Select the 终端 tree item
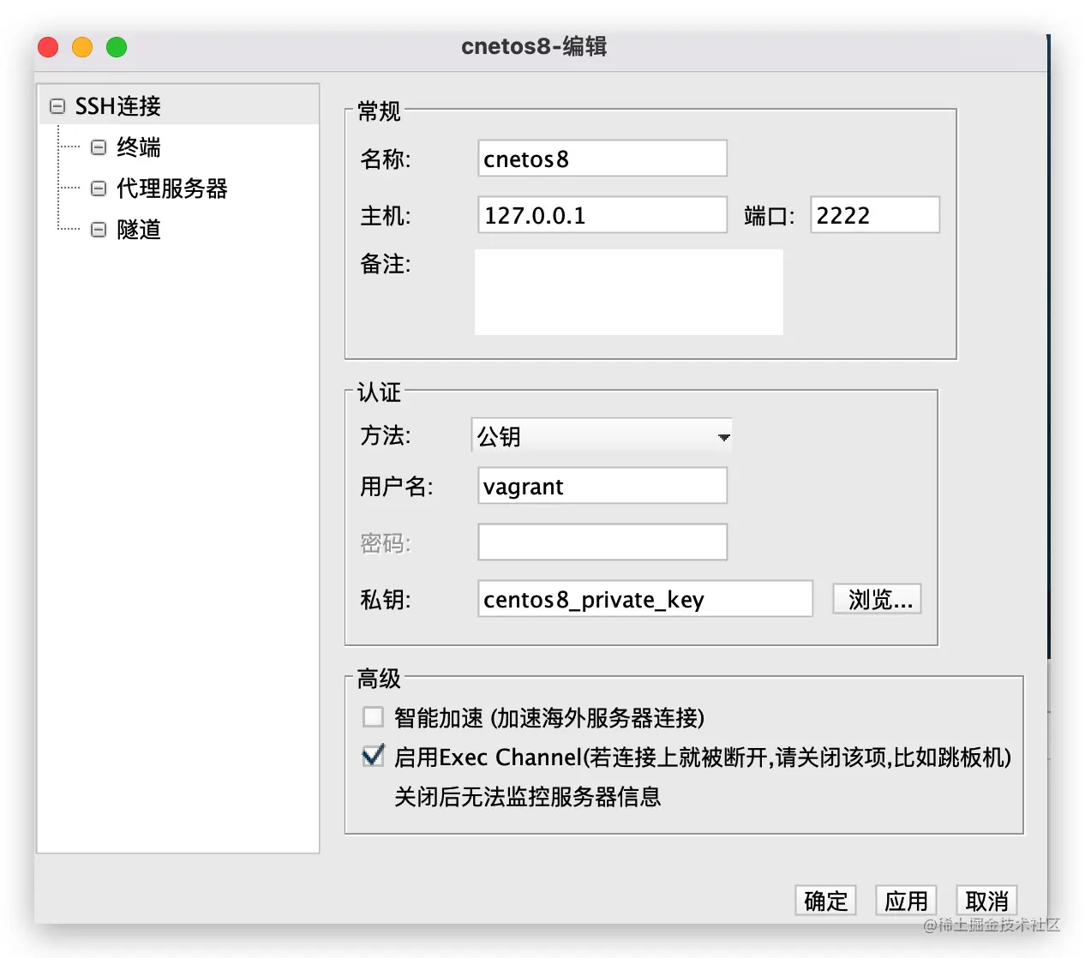This screenshot has width=1085, height=958. coord(139,147)
